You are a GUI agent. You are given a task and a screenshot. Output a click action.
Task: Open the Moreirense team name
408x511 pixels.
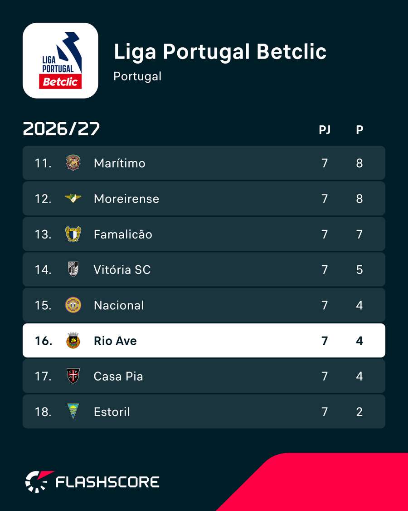(126, 198)
